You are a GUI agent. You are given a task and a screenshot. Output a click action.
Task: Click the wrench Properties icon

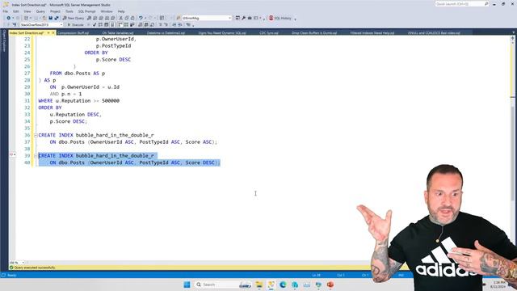pos(244,18)
